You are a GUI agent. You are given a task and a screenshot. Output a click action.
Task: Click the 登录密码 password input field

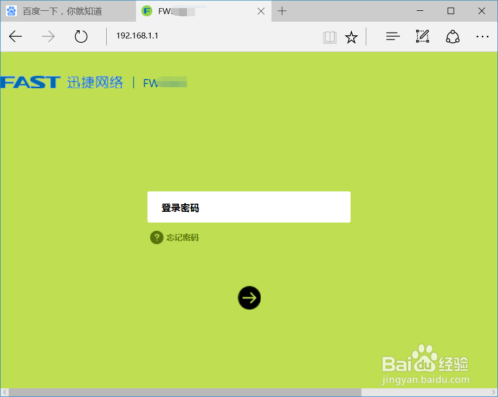[249, 206]
